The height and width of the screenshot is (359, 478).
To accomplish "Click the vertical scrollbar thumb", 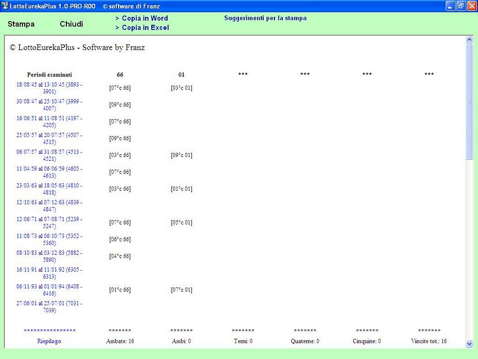I will click(x=470, y=101).
